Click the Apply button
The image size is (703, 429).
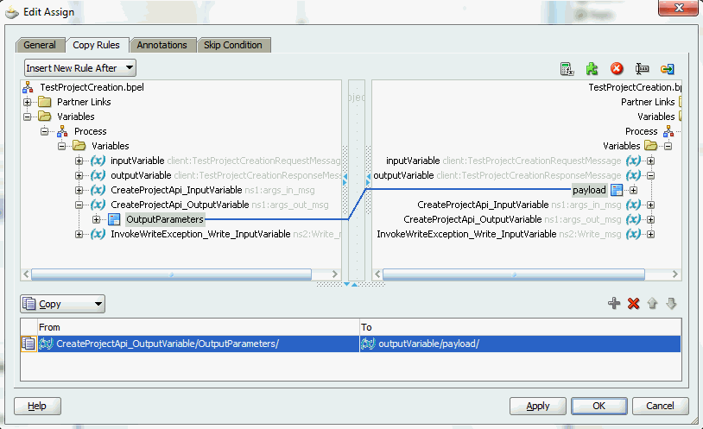[537, 406]
